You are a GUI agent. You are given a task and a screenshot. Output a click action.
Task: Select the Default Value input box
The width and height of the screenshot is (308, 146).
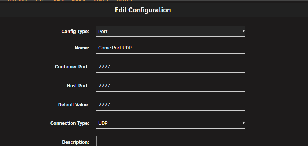tap(170, 105)
